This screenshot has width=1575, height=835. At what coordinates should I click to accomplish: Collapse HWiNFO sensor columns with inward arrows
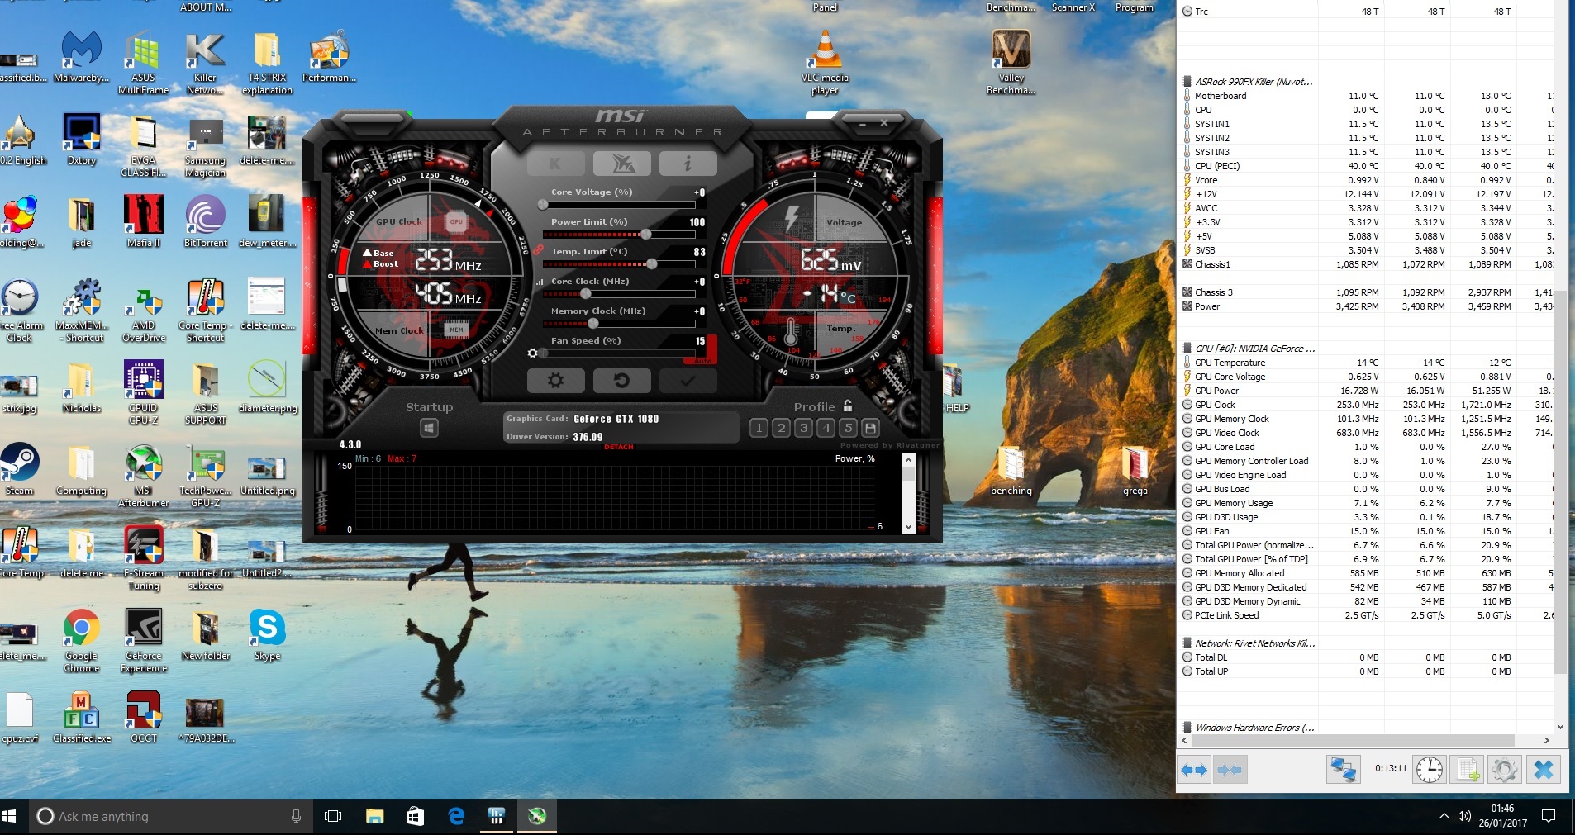pos(1230,770)
